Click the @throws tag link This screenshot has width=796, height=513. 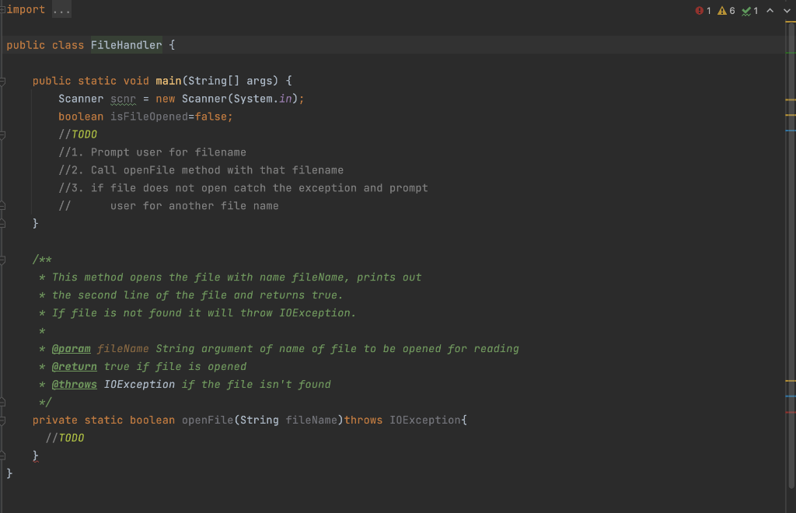tap(74, 384)
